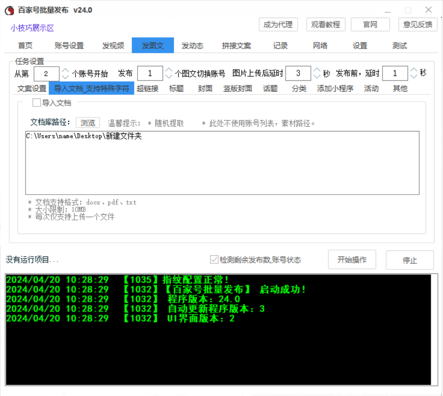Switch to the 测试 tab
Image resolution: width=443 pixels, height=396 pixels.
pyautogui.click(x=400, y=45)
